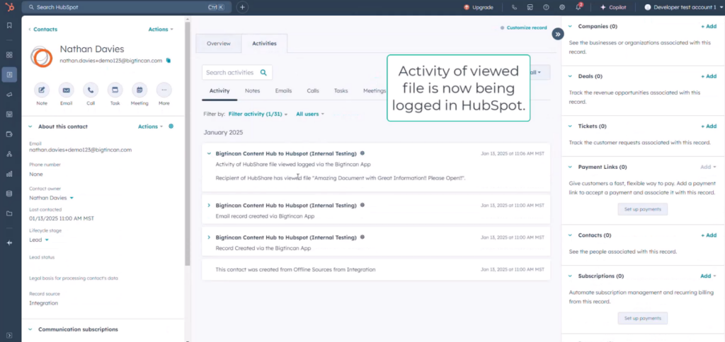Click the About this contact settings gear
The width and height of the screenshot is (725, 342).
click(171, 126)
